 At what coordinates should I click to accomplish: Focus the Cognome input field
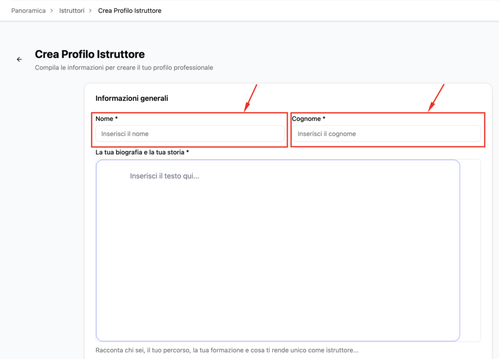click(386, 134)
